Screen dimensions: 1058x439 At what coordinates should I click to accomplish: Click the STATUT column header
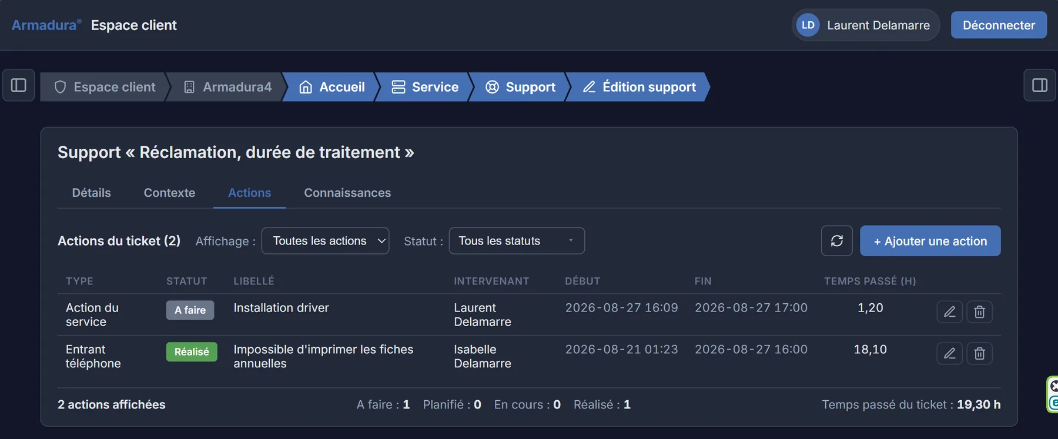(x=186, y=281)
